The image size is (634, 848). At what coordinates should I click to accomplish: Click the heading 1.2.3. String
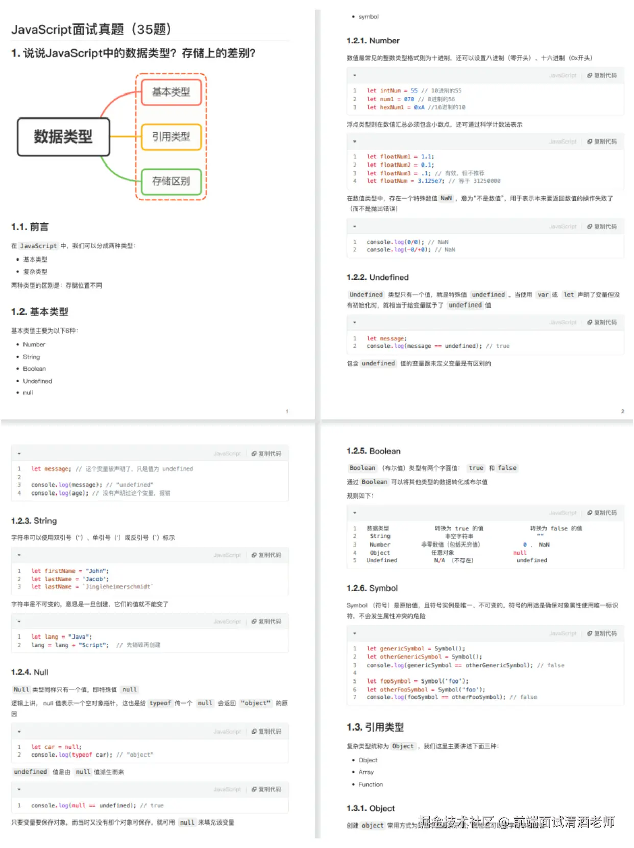(x=34, y=521)
